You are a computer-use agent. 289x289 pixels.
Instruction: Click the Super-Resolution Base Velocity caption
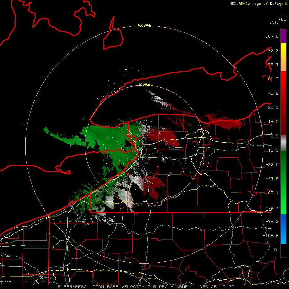[146, 287]
